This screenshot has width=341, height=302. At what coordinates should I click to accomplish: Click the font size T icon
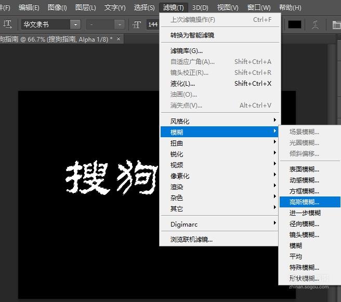click(137, 24)
